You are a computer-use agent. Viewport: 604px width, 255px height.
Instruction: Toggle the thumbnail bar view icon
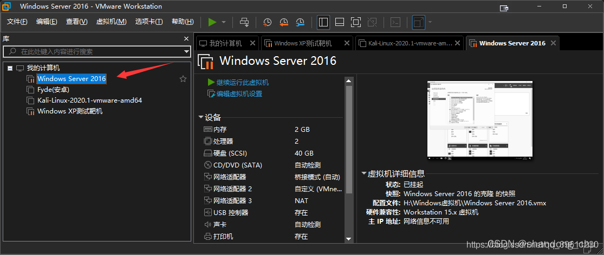click(339, 22)
